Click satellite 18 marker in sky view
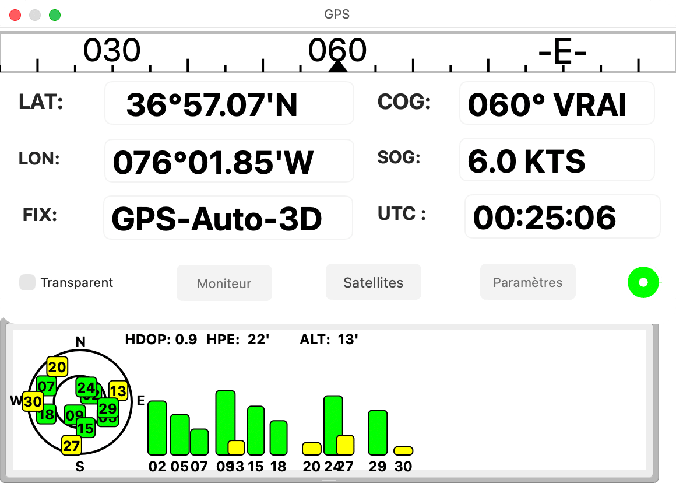The image size is (676, 483). 47,415
